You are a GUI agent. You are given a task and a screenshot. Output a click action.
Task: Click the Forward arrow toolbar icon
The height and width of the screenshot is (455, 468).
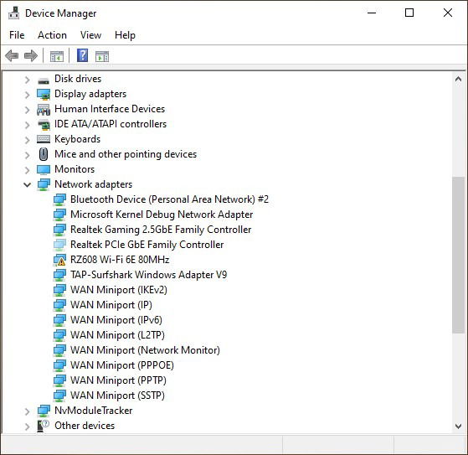point(31,55)
